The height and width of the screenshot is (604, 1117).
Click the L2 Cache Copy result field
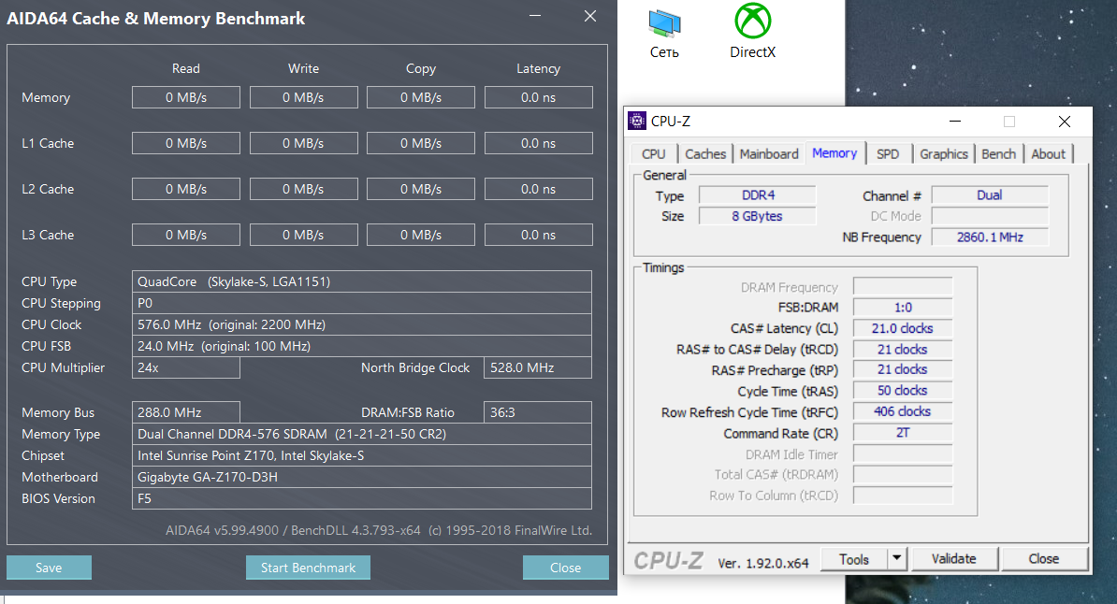pyautogui.click(x=420, y=189)
